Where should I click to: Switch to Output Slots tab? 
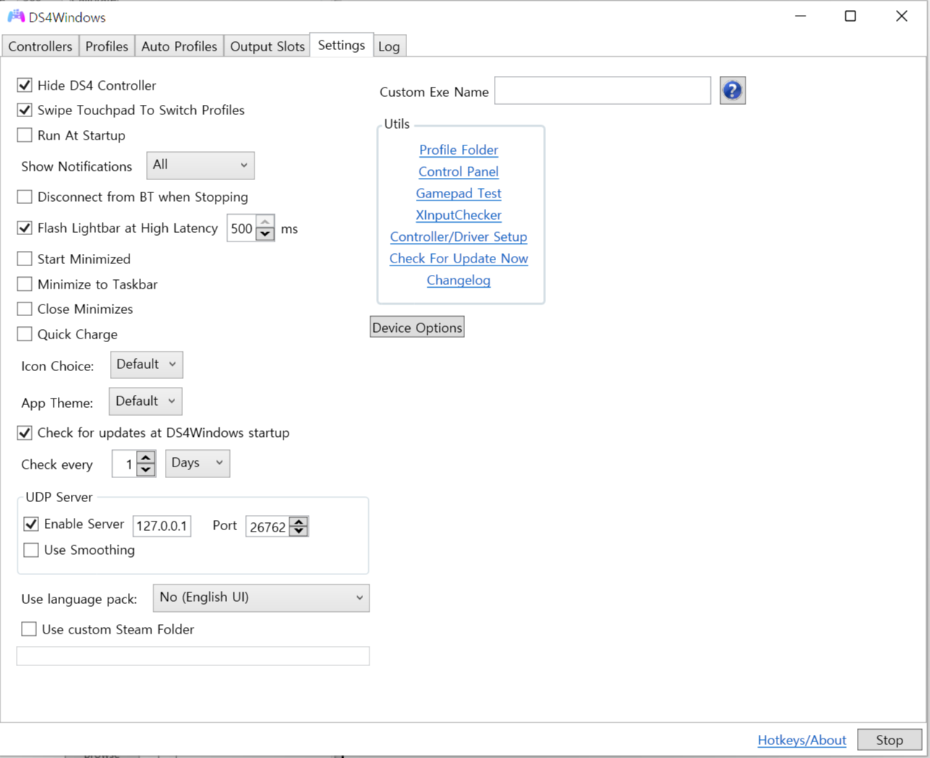pyautogui.click(x=267, y=46)
